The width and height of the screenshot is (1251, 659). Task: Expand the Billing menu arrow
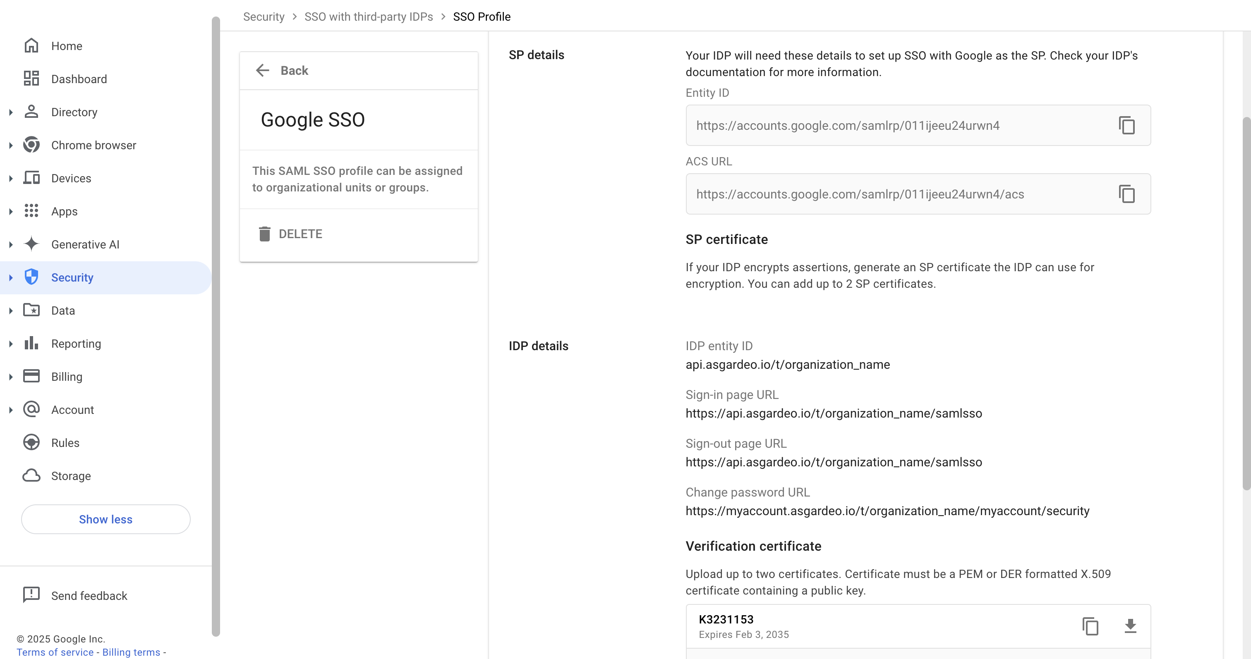tap(11, 377)
